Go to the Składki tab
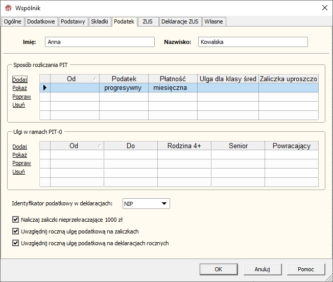This screenshot has width=333, height=282. click(99, 21)
